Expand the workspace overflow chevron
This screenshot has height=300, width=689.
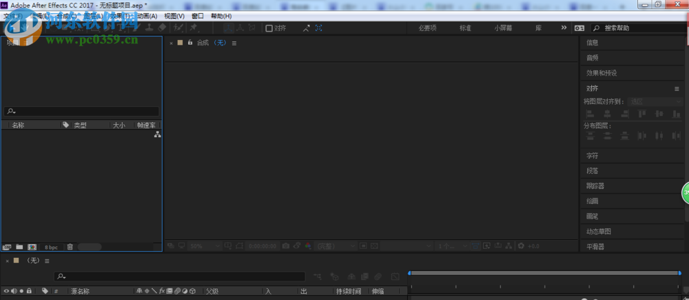(564, 28)
